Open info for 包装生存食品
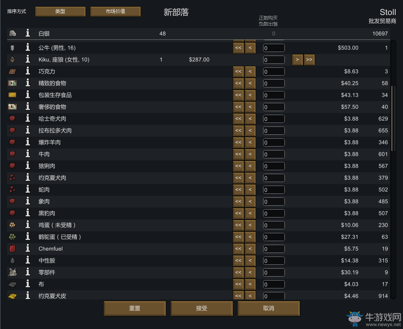403x329 pixels. pos(28,95)
